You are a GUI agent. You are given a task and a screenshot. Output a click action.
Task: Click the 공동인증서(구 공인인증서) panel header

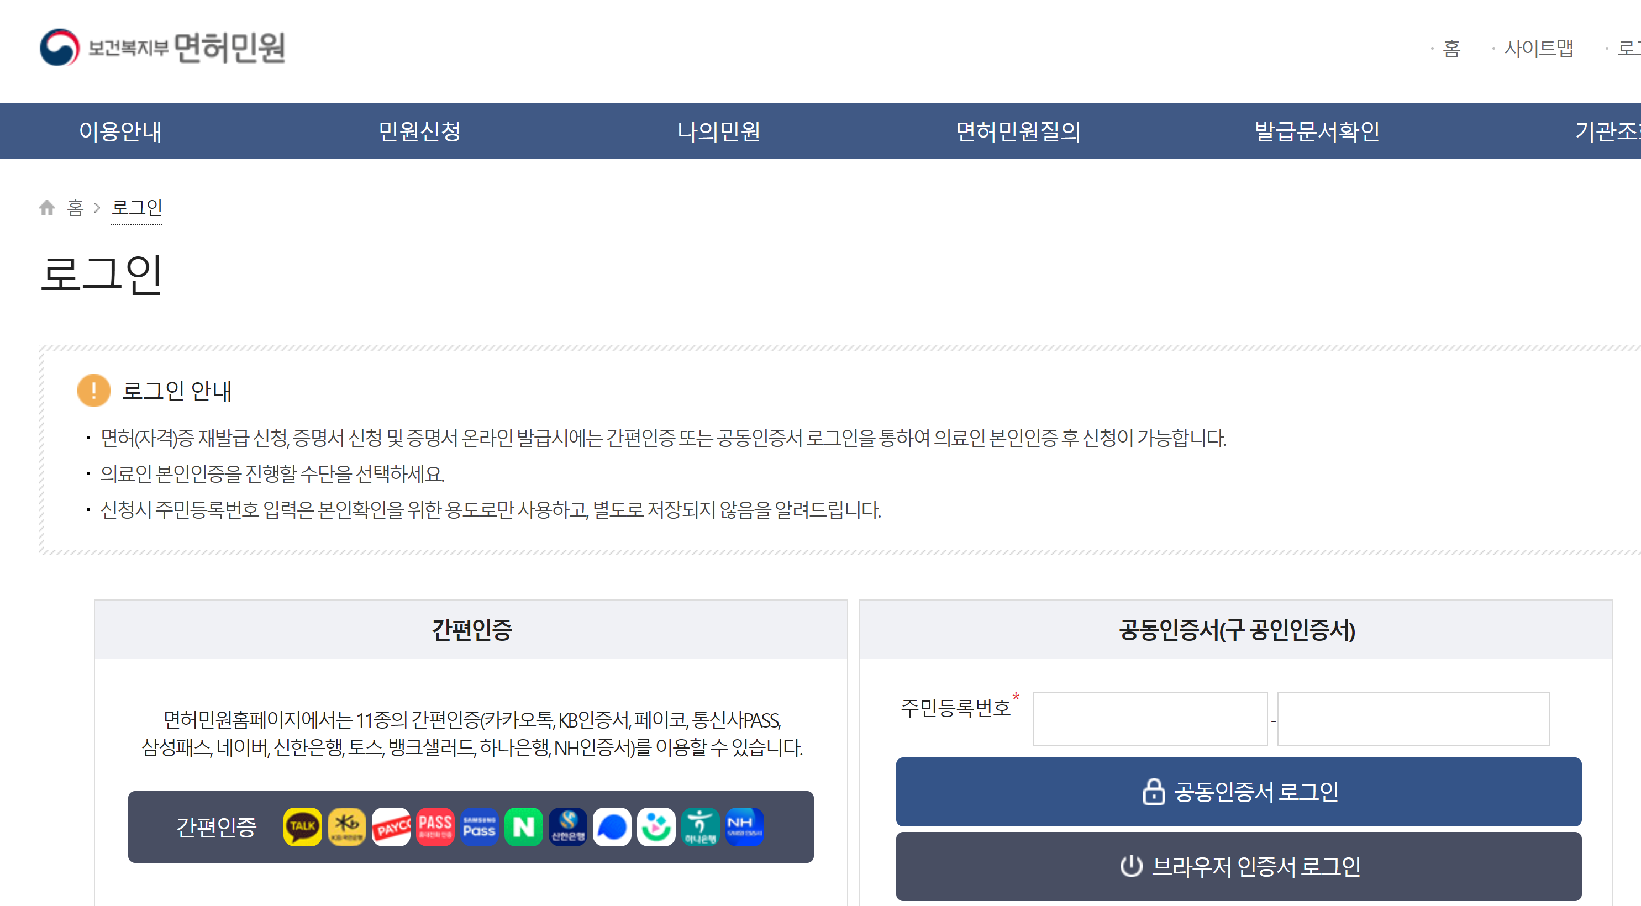[x=1236, y=629]
